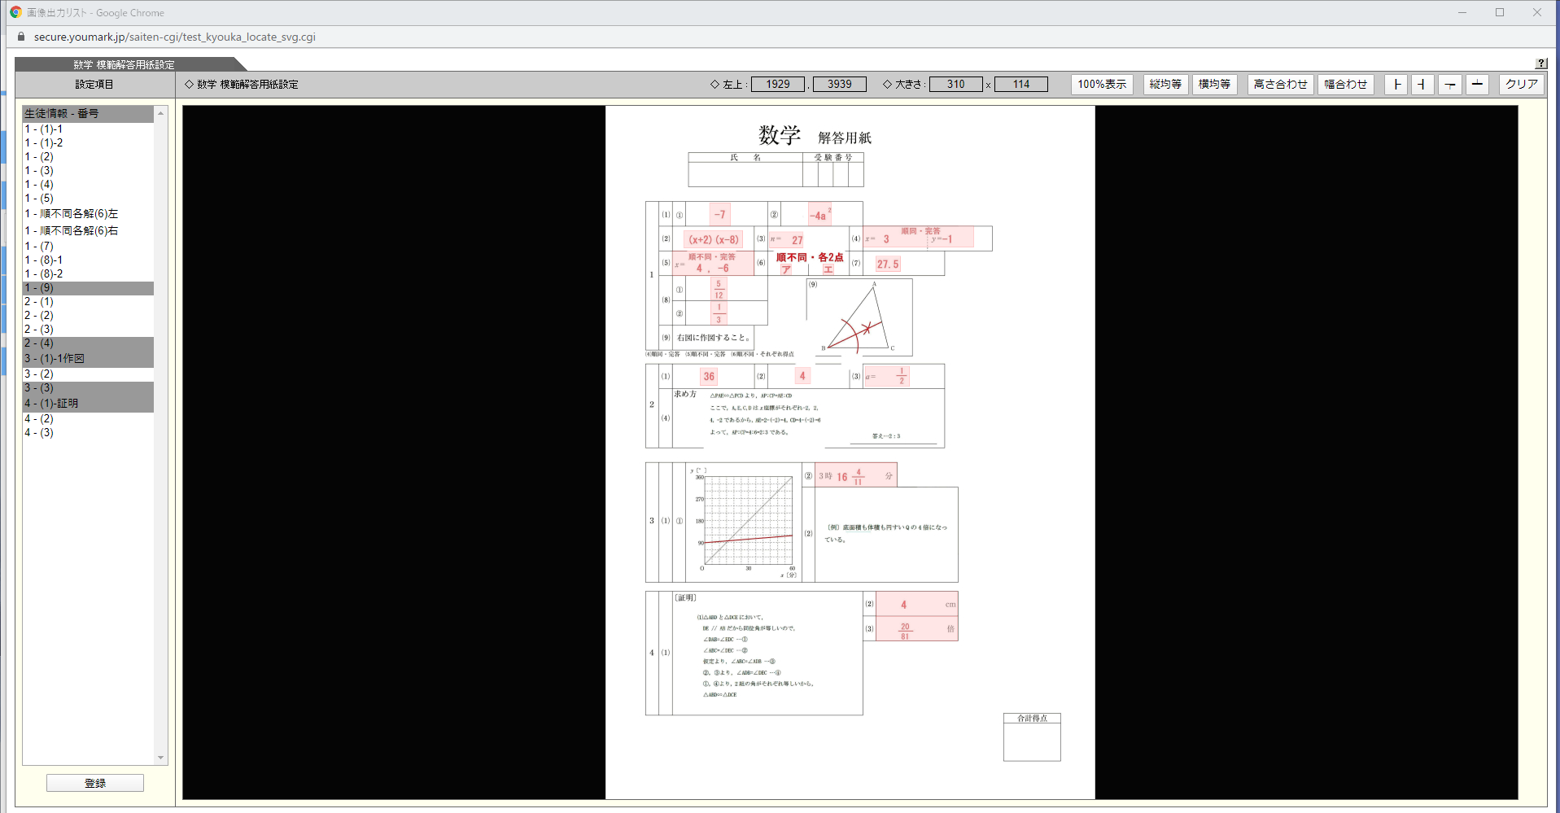
Task: Click the sidebar scrollbar down arrow
Action: [160, 757]
